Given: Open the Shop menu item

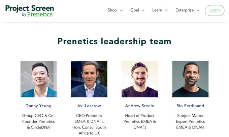Looking at the screenshot, I should point(112,10).
